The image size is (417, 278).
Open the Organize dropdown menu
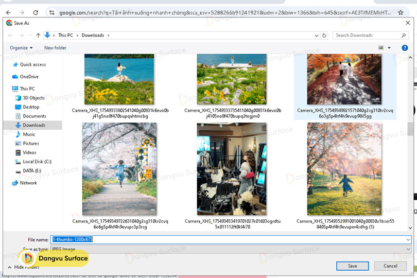(x=21, y=48)
